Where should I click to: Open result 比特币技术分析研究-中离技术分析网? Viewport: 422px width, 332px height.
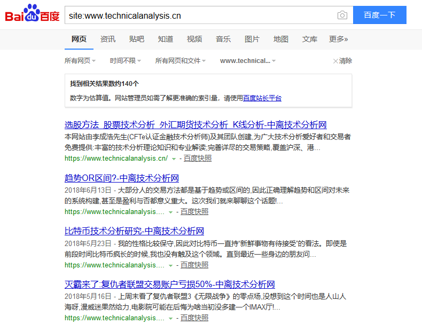pyautogui.click(x=134, y=231)
